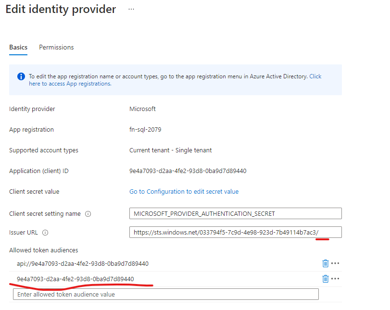390x310 pixels.
Task: Click the Application (client) ID value
Action: pos(188,171)
